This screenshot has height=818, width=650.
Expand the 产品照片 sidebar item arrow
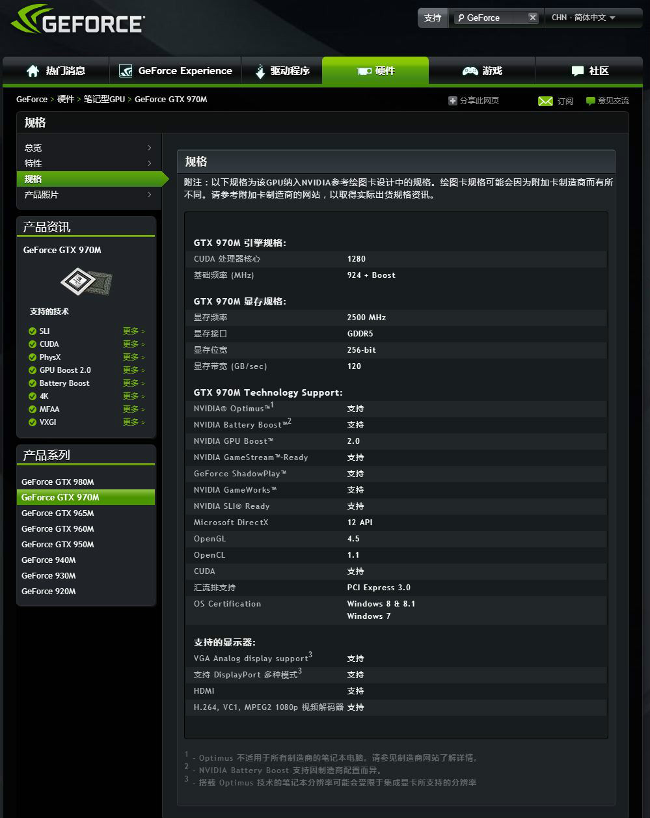[x=150, y=195]
